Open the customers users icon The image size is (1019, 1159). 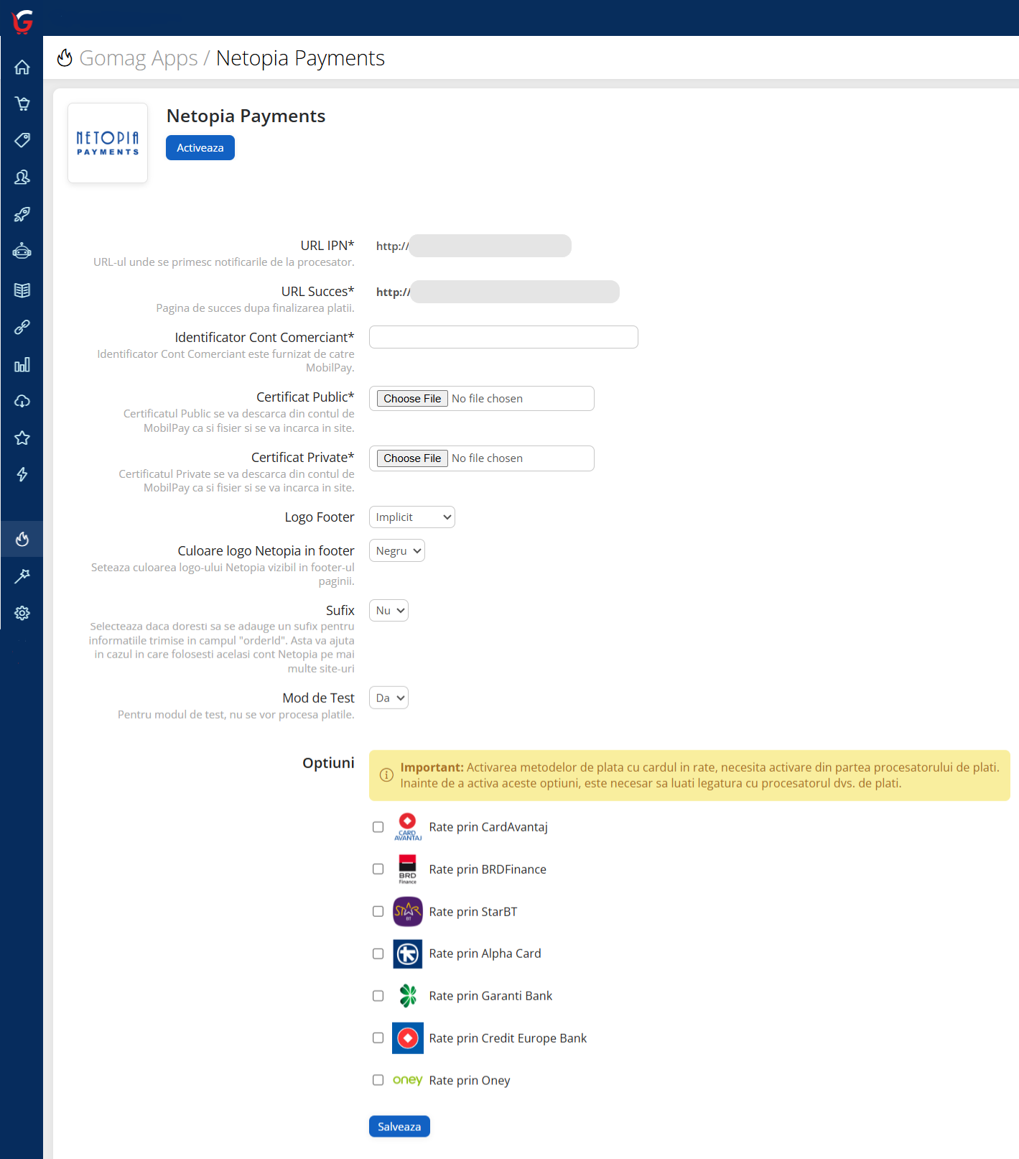[x=22, y=177]
